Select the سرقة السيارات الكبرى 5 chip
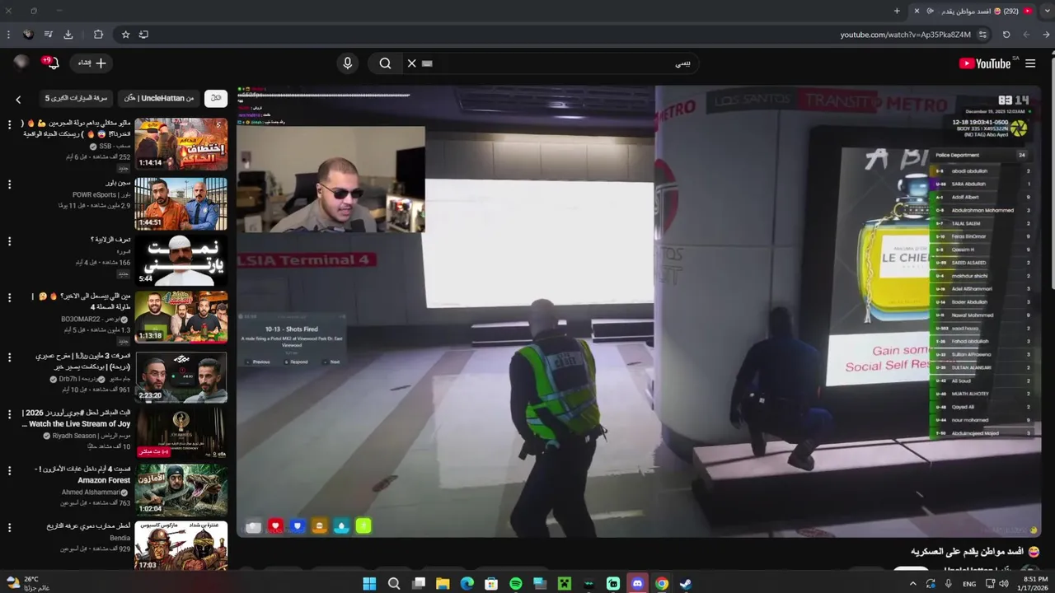Image resolution: width=1055 pixels, height=593 pixels. click(x=76, y=98)
